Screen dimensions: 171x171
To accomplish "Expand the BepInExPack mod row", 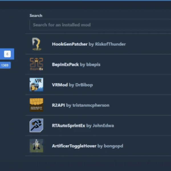I will (x=98, y=64).
